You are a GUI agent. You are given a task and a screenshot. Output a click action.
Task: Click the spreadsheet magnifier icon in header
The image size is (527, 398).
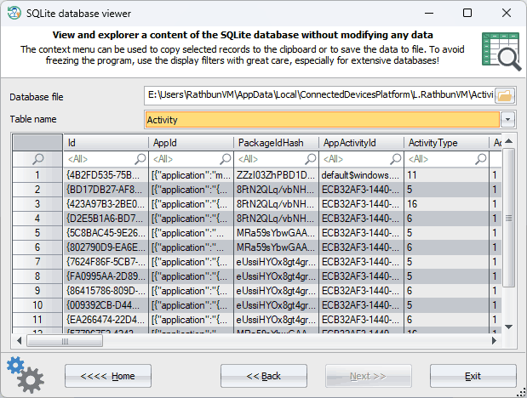coord(501,51)
